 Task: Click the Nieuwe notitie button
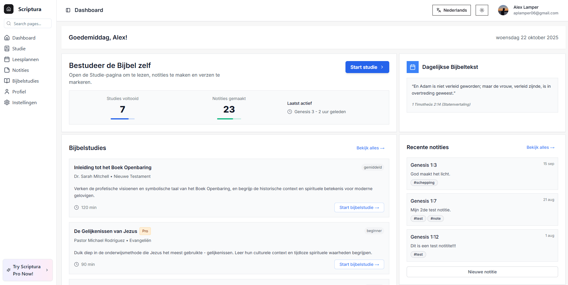coord(482,272)
